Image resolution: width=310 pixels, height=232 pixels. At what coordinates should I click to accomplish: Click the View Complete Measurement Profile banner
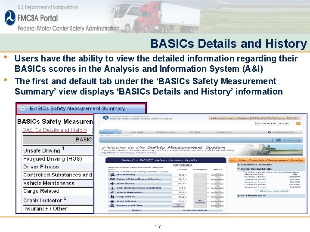(267, 160)
